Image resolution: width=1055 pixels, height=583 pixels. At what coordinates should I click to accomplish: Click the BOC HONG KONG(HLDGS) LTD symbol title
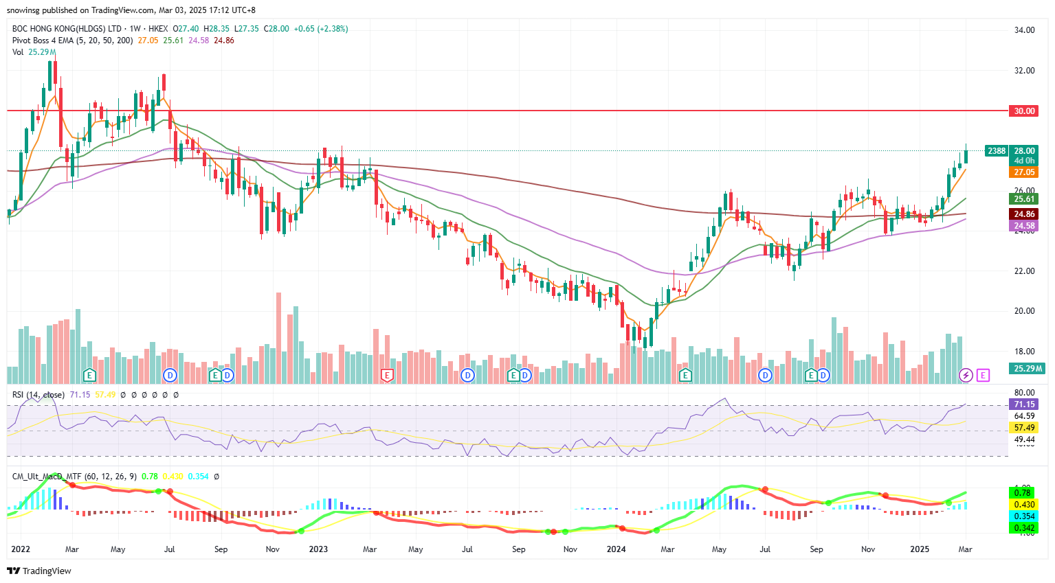[67, 29]
